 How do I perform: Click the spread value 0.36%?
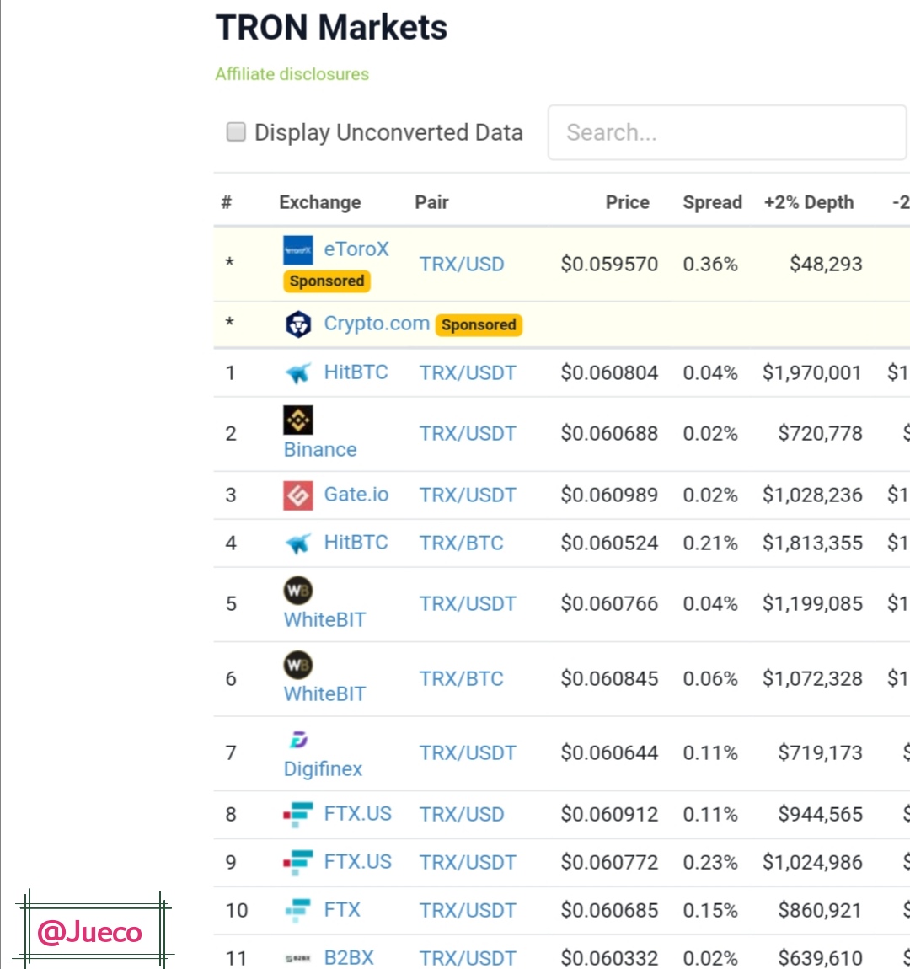[710, 265]
